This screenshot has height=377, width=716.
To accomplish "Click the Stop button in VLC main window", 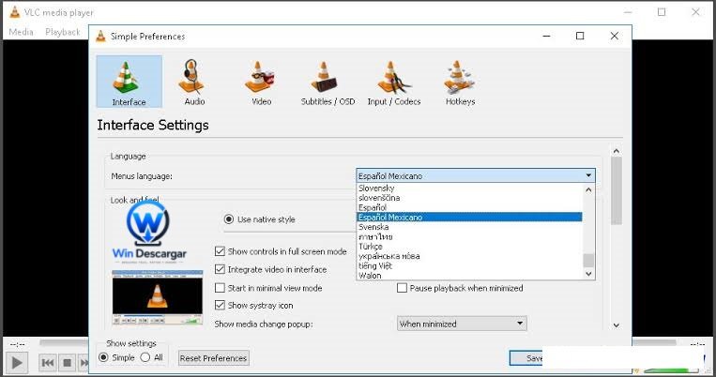I will pos(67,363).
